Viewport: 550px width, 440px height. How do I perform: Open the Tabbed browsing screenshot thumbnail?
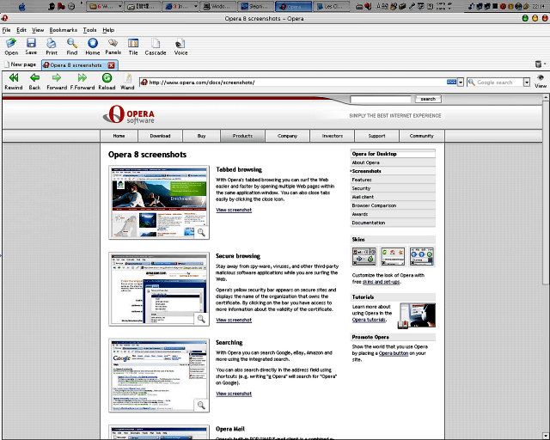159,203
